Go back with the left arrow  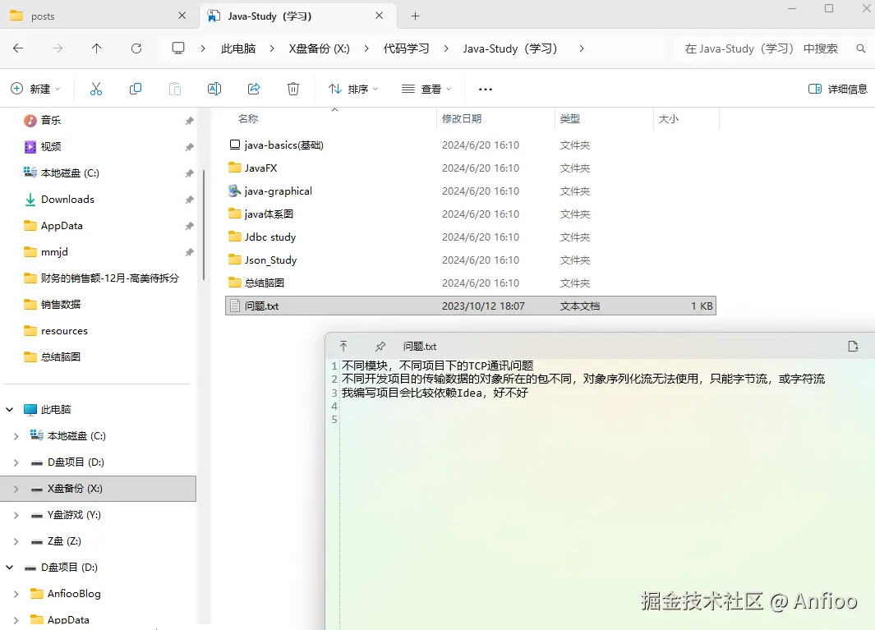coord(18,48)
